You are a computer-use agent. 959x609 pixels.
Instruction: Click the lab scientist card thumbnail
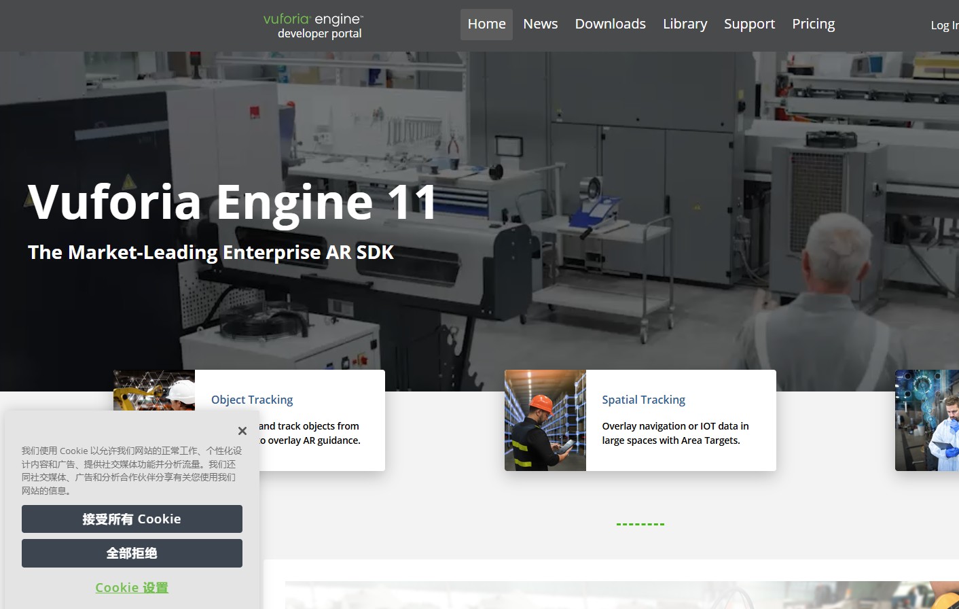coord(927,420)
